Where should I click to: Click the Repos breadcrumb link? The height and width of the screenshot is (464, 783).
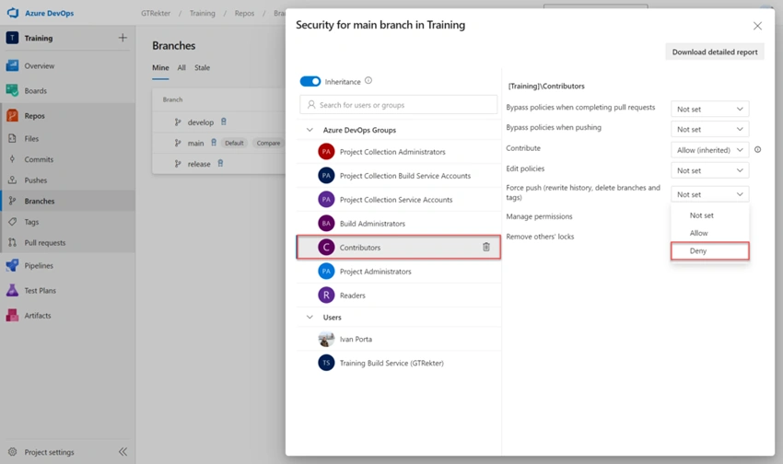click(x=244, y=13)
